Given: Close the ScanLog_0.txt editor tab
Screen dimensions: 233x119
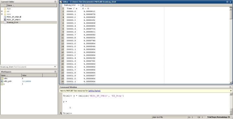Looking at the screenshot, I should [78, 5].
